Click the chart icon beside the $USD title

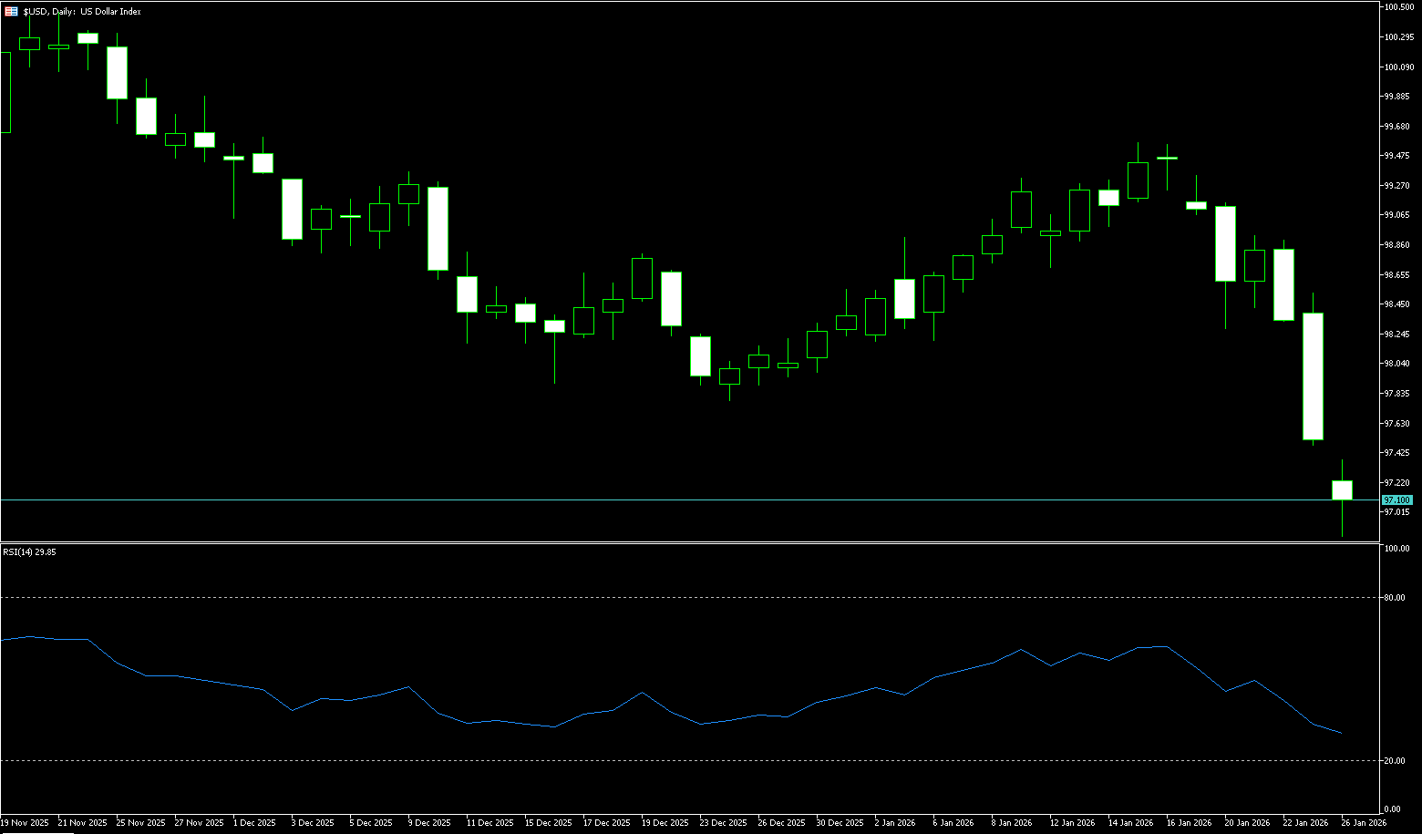(11, 12)
